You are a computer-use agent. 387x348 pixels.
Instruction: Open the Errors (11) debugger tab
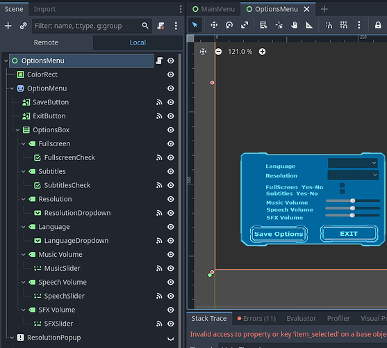coord(256,318)
